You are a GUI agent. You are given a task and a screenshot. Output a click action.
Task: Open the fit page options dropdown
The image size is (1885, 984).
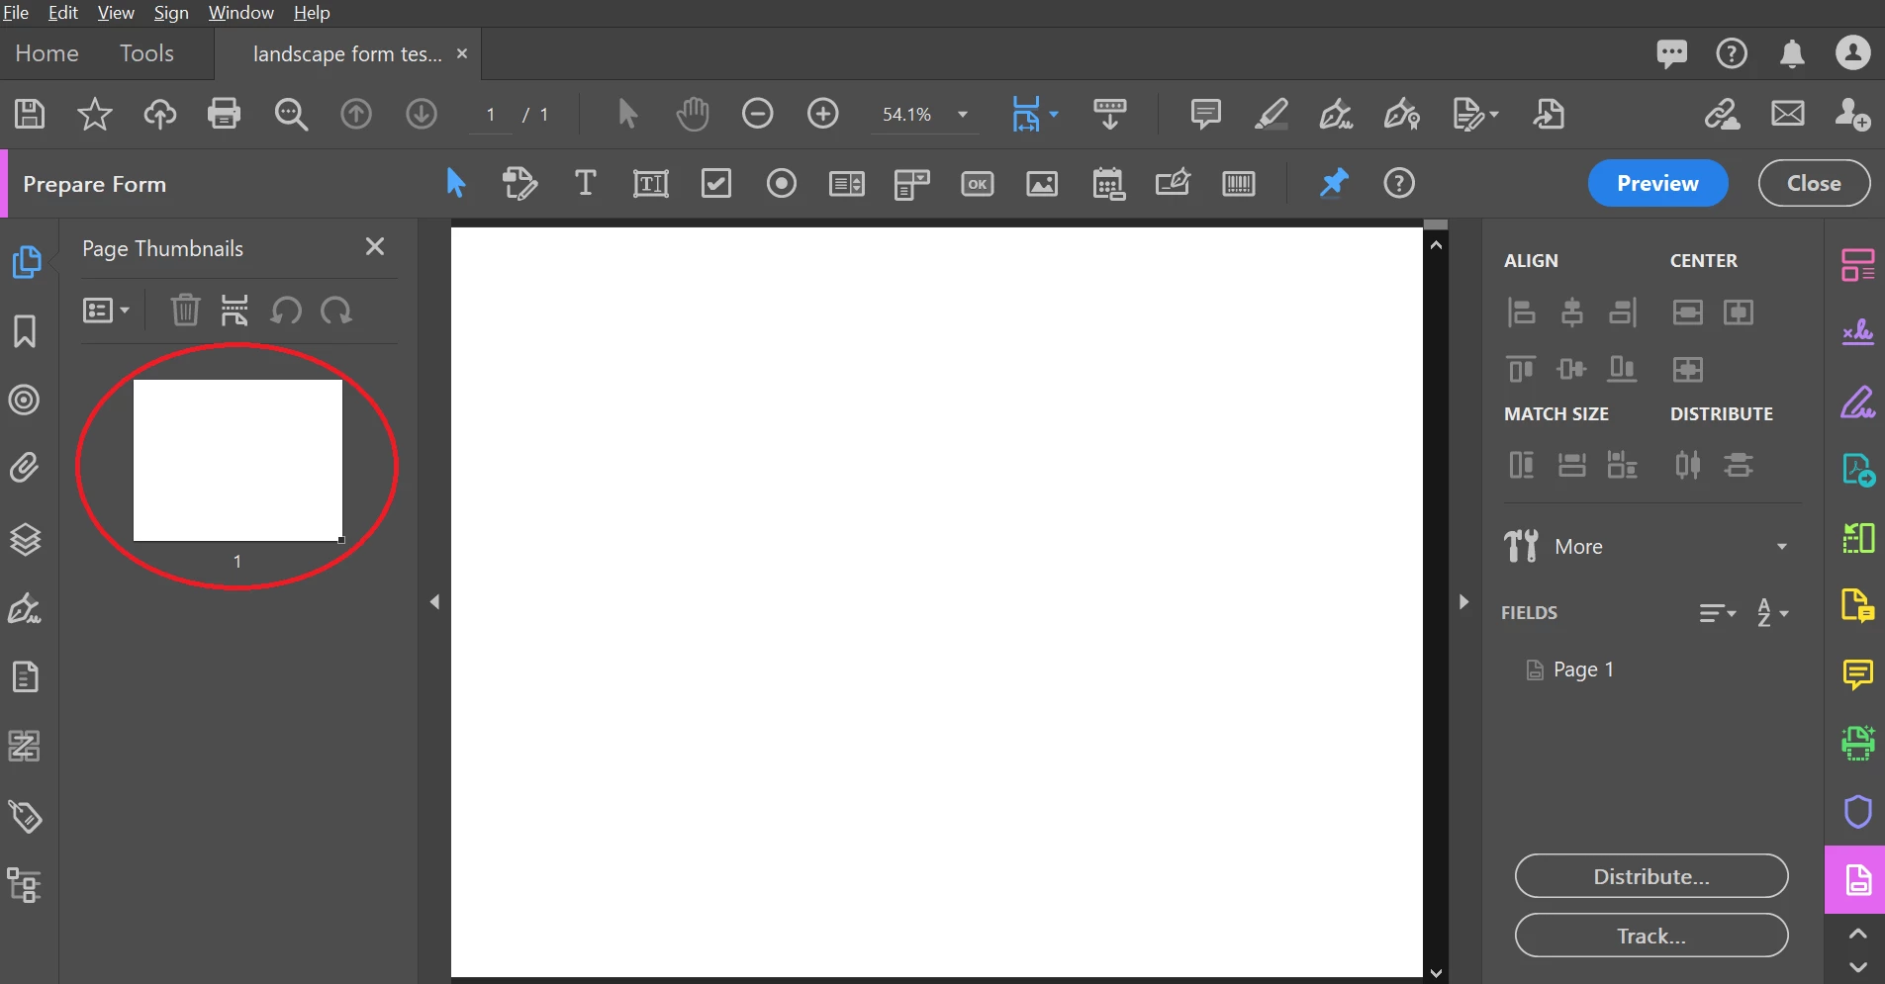[1054, 115]
